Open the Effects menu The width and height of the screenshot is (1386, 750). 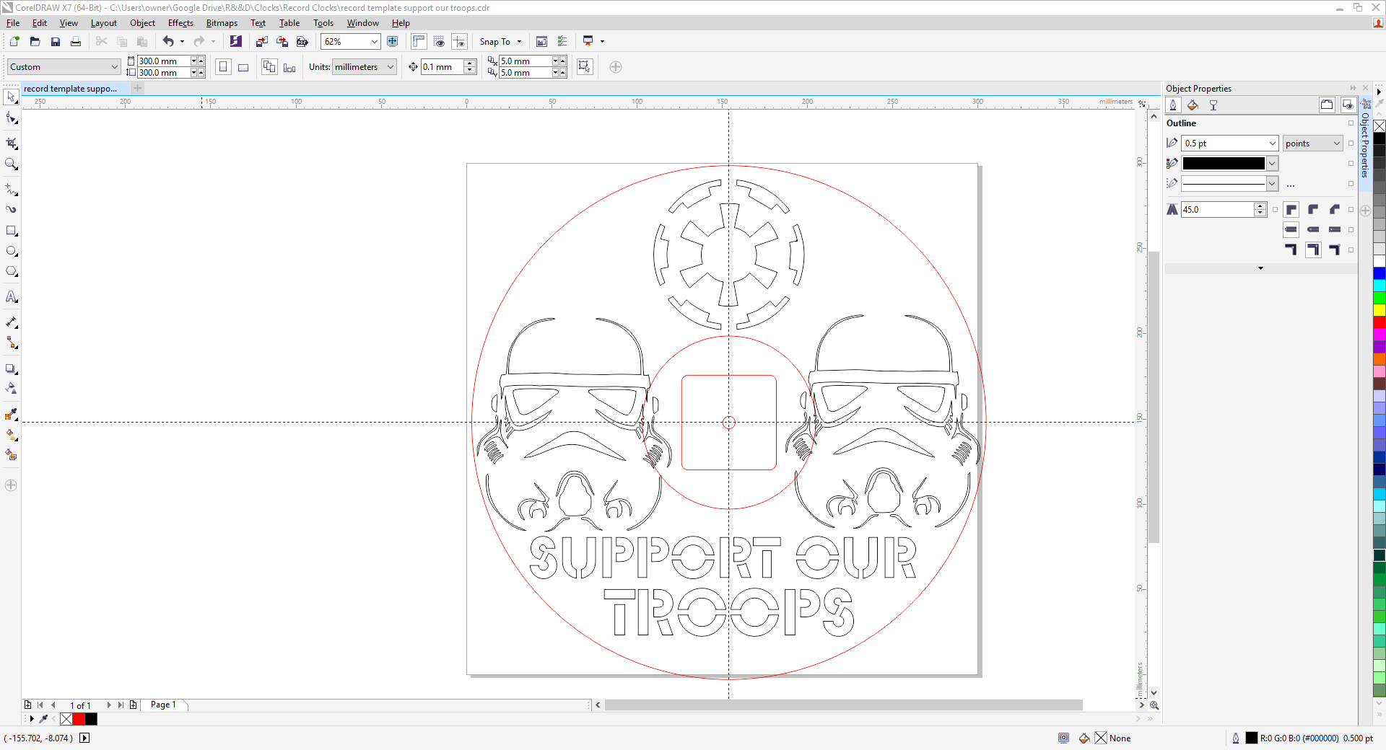(x=180, y=23)
